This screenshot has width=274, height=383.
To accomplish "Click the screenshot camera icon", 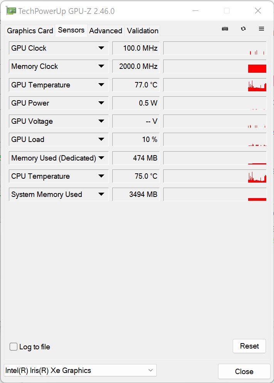I will (x=225, y=29).
